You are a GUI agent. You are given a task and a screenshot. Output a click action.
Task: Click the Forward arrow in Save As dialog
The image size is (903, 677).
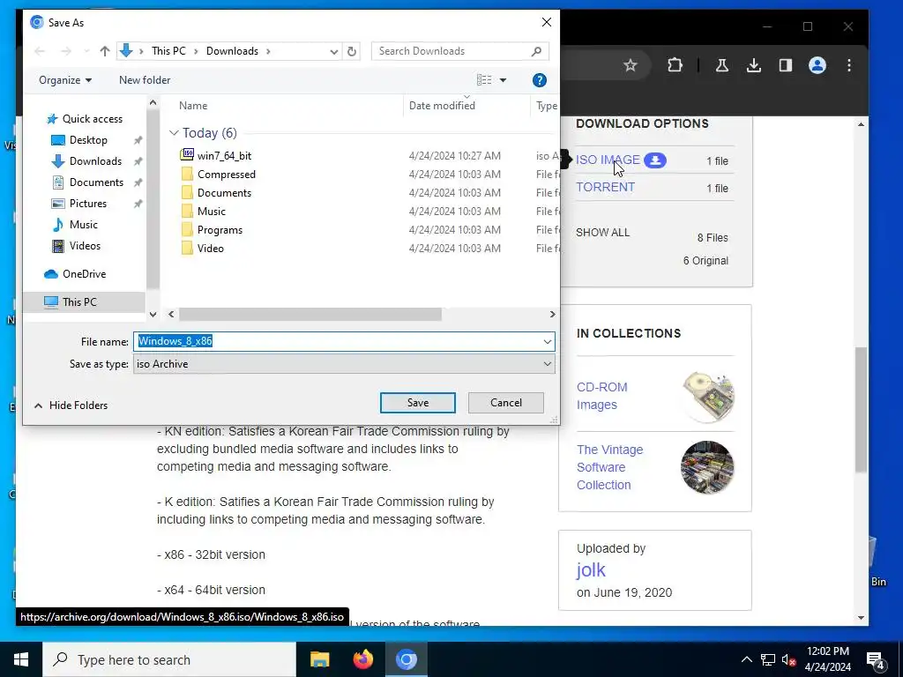pos(66,51)
